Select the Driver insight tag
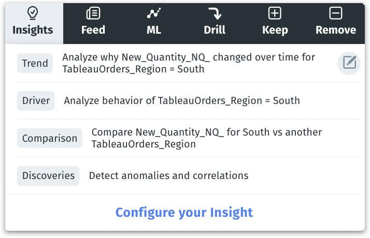 click(36, 100)
